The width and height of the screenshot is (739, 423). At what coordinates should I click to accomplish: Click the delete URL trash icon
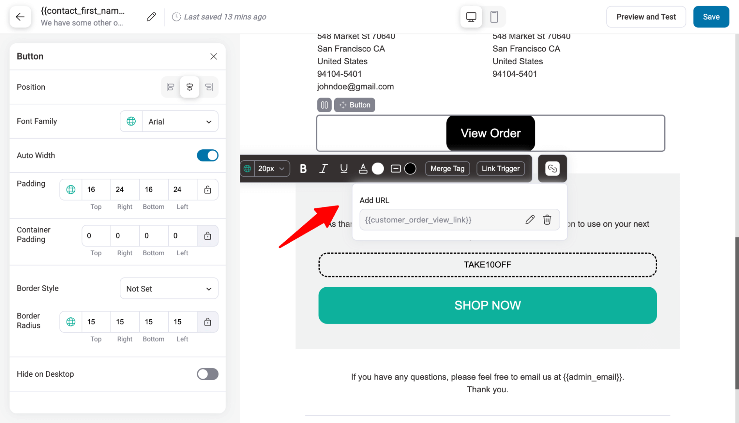coord(547,219)
